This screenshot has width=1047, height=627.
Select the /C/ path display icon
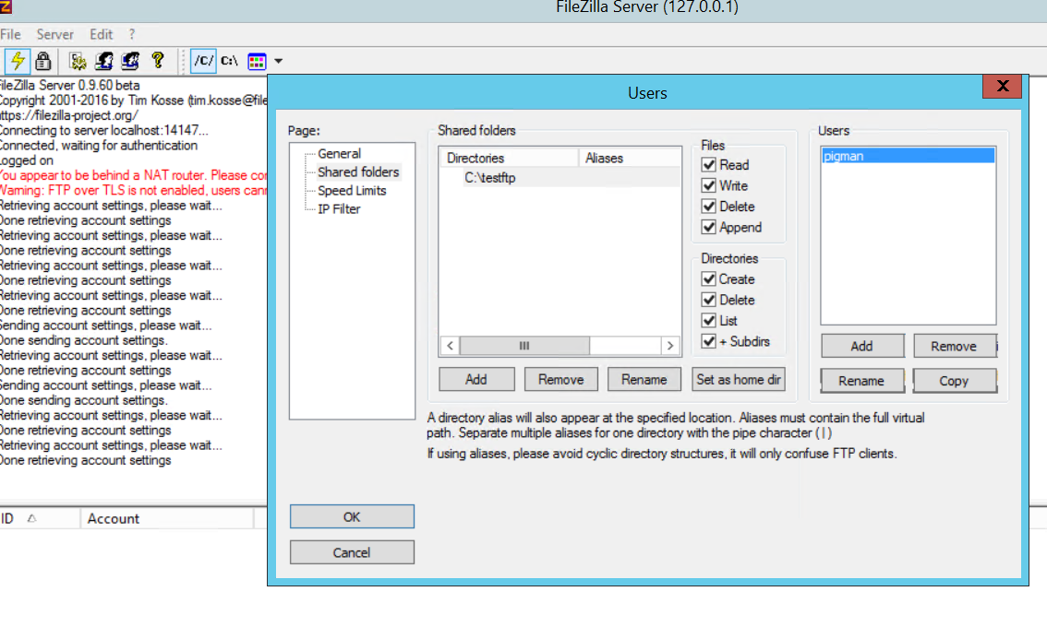[204, 61]
